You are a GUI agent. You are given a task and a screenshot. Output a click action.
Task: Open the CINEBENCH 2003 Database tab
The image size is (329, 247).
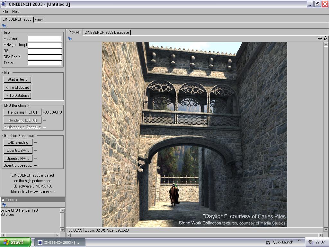click(x=107, y=32)
